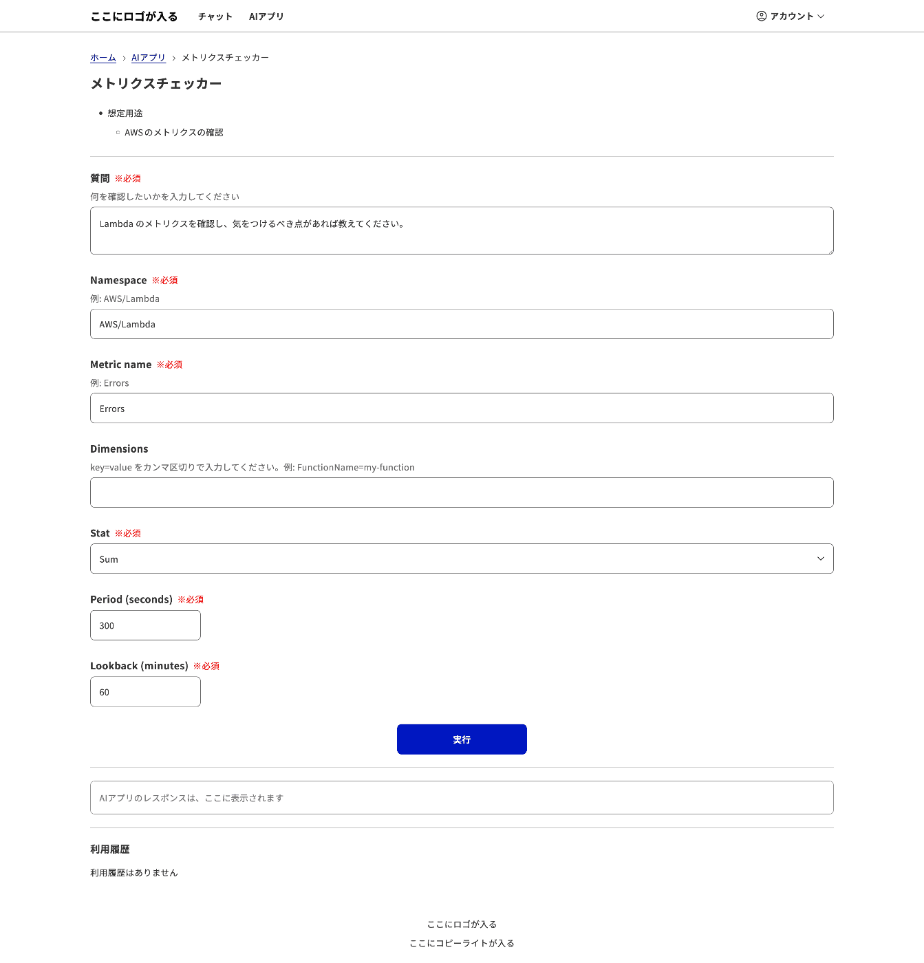
Task: Click the メトリクスチェッカー breadcrumb text
Action: tap(225, 58)
